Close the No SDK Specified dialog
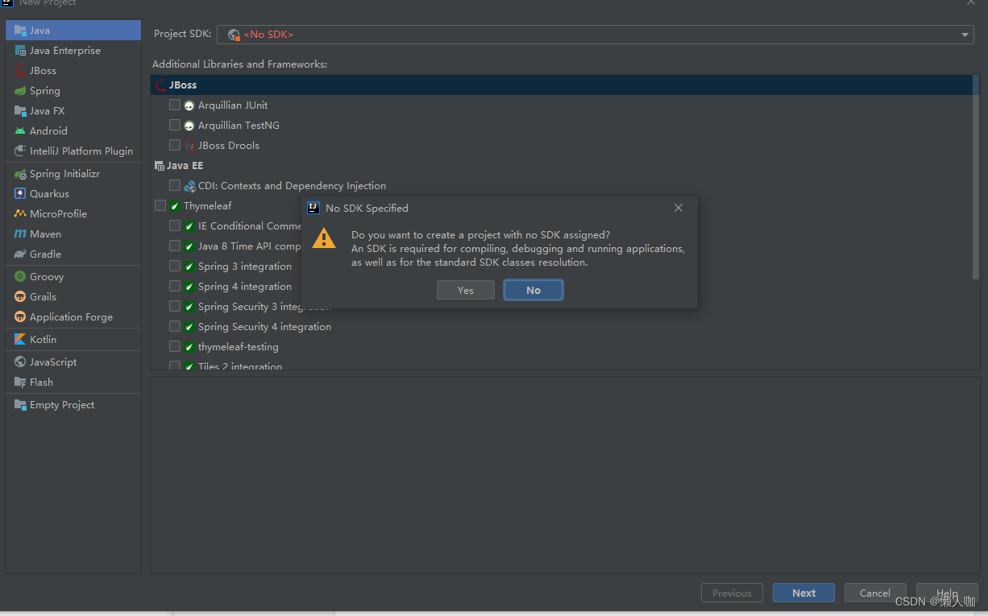Image resolution: width=988 pixels, height=616 pixels. tap(679, 208)
